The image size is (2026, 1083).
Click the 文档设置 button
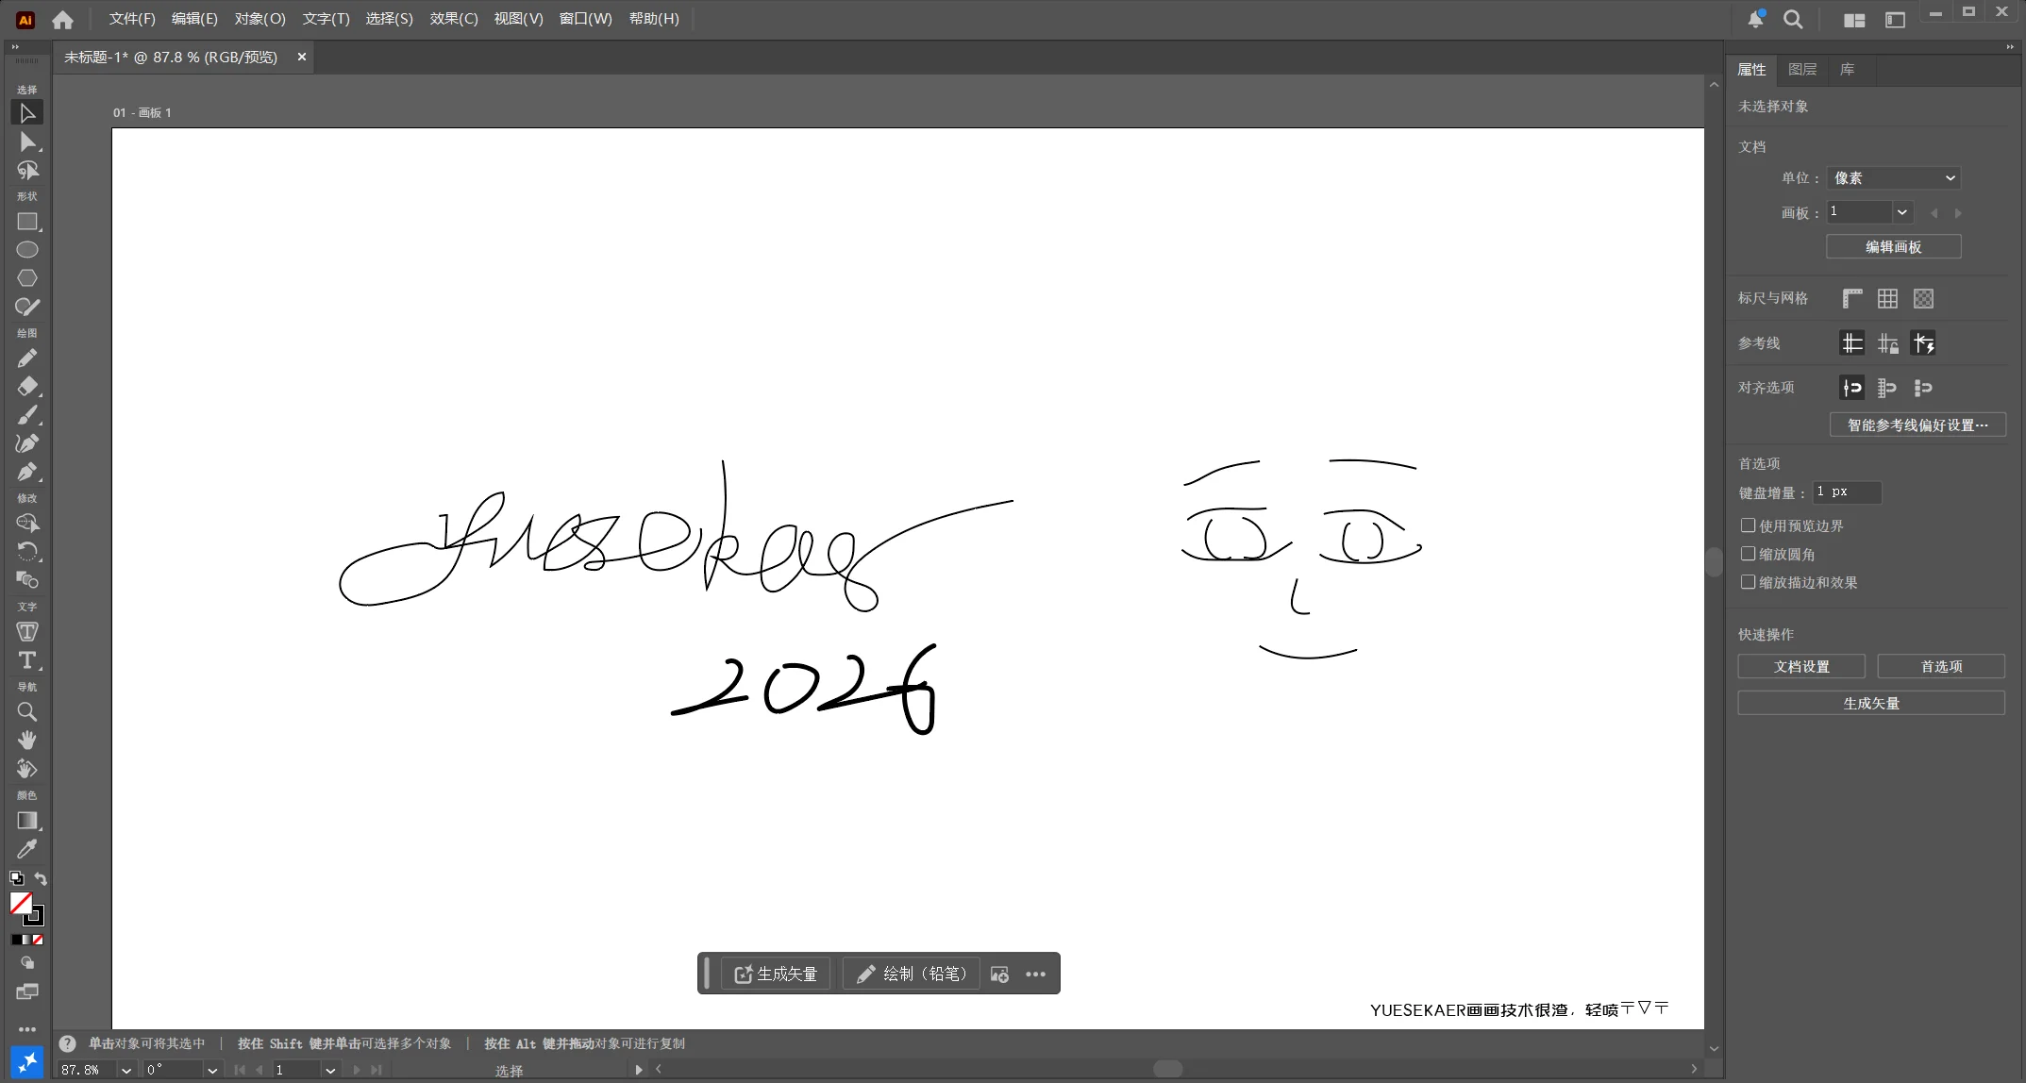point(1801,667)
